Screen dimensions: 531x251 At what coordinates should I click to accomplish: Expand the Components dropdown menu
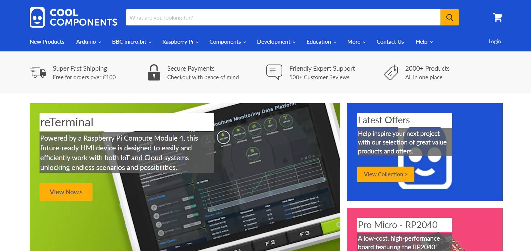[228, 42]
